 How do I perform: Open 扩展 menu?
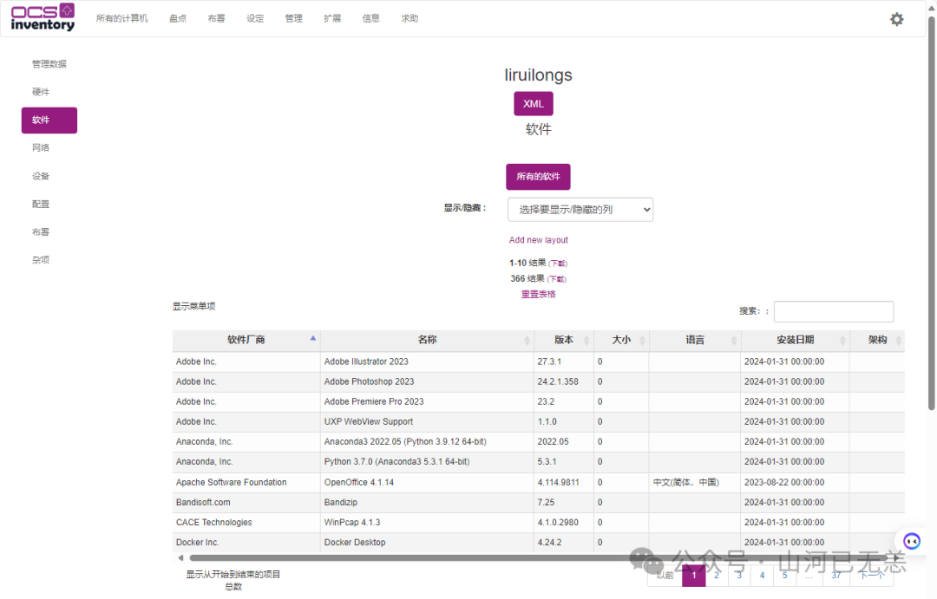click(x=332, y=18)
